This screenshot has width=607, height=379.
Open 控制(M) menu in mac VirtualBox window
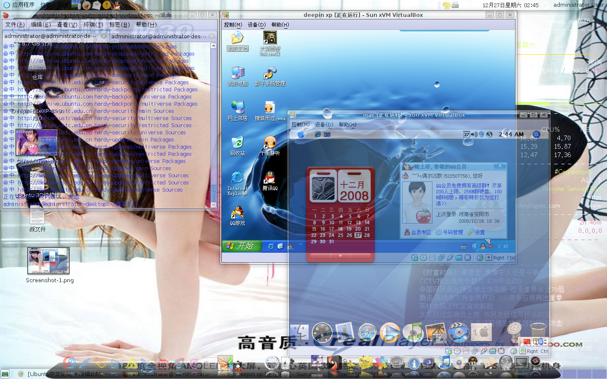pos(301,125)
